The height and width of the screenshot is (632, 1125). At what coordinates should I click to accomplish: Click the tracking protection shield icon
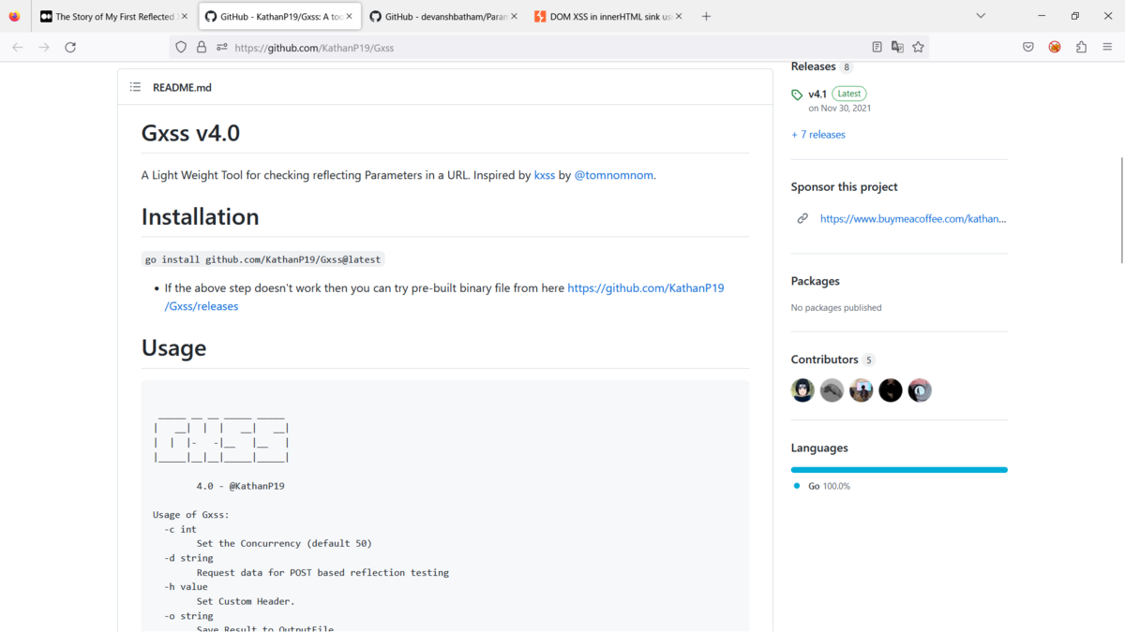[x=182, y=47]
